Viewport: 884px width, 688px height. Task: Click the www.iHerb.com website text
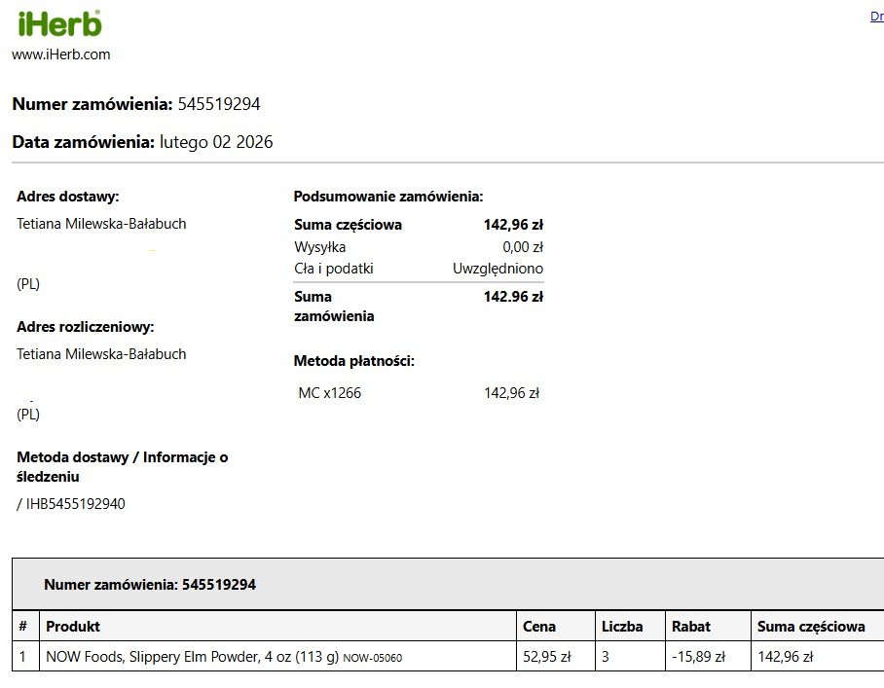(x=61, y=54)
